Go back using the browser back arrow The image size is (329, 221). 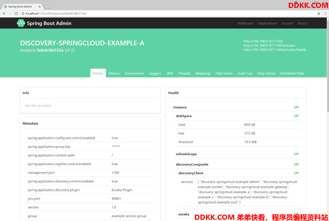pyautogui.click(x=4, y=14)
